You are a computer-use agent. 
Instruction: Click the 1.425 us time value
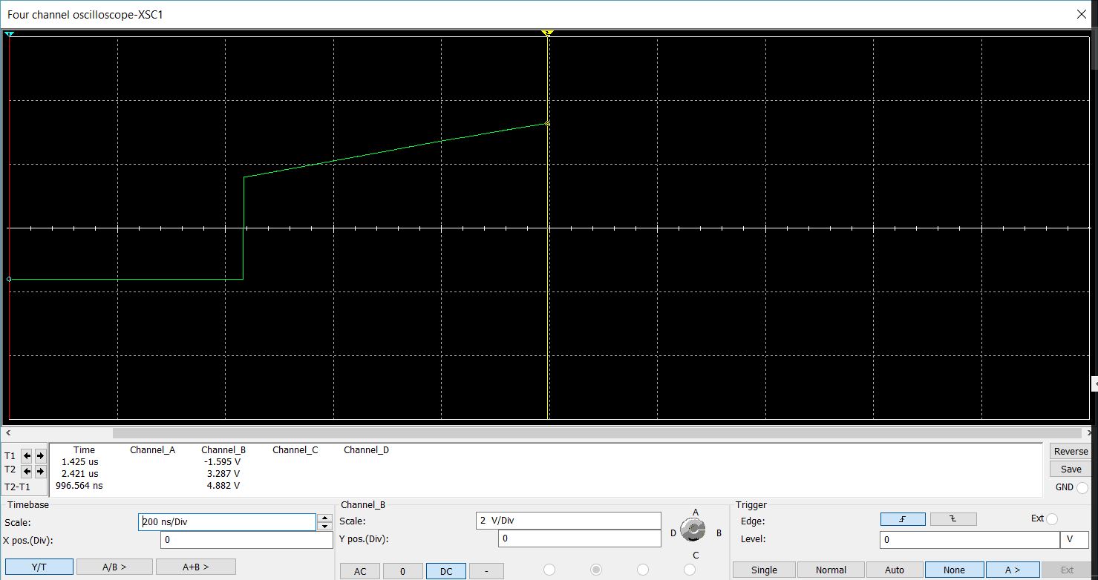(79, 461)
